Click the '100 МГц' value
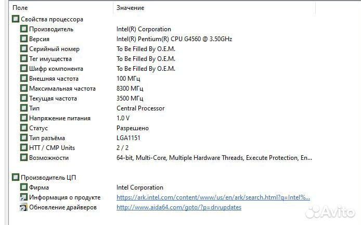This screenshot has height=225, width=361. (x=128, y=79)
